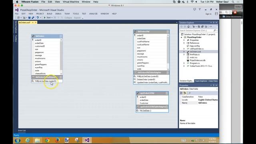Open the Properties object selector dropdown
This screenshot has width=256, height=144.
pyautogui.click(x=217, y=89)
